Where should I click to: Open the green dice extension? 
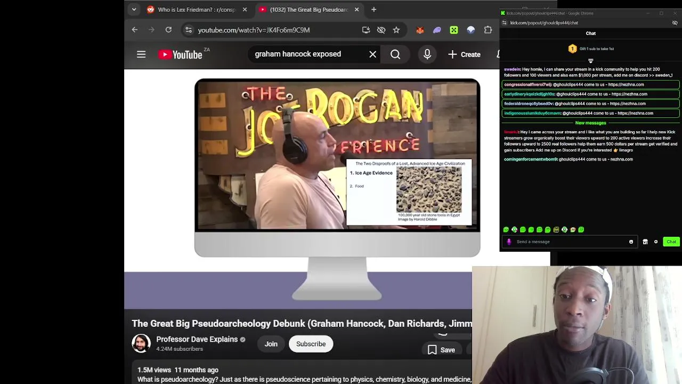coord(454,30)
